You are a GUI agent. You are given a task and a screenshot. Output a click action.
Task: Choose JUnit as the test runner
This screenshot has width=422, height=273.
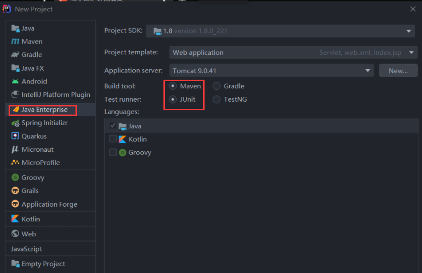(x=173, y=99)
